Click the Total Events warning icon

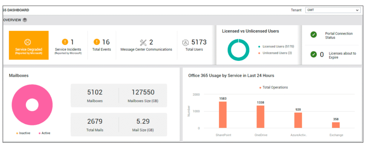tap(96, 42)
